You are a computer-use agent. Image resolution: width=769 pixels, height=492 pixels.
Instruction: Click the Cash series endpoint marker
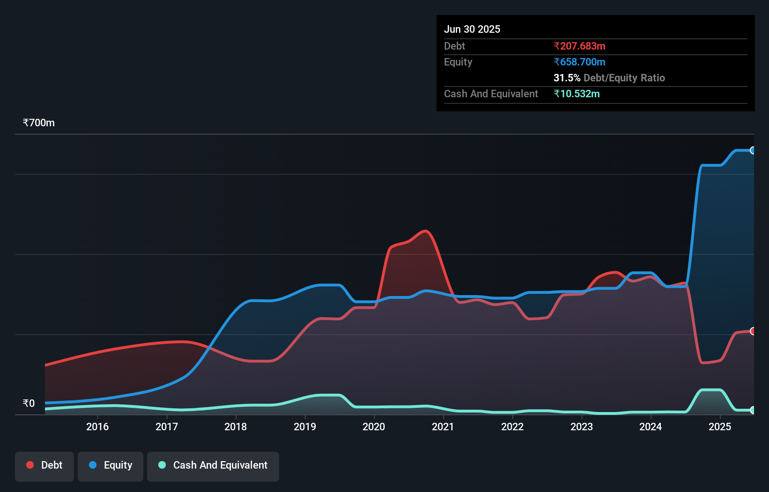coord(753,411)
